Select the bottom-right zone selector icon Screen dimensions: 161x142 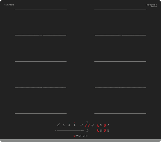pyautogui.click(x=108, y=131)
